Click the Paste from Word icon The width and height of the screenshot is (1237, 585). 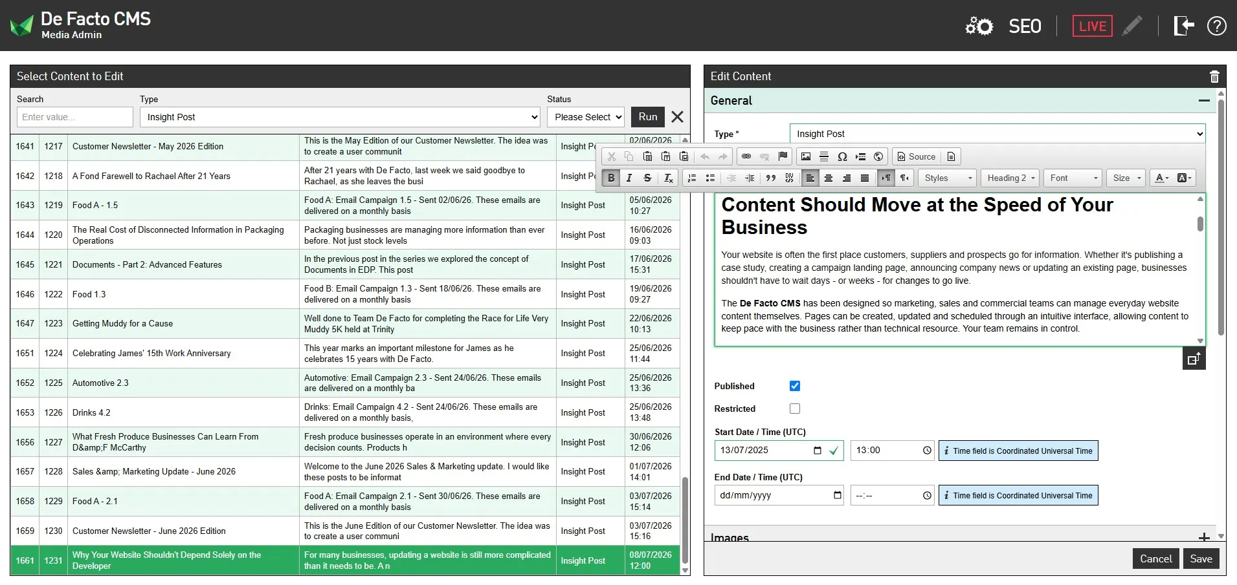click(684, 156)
